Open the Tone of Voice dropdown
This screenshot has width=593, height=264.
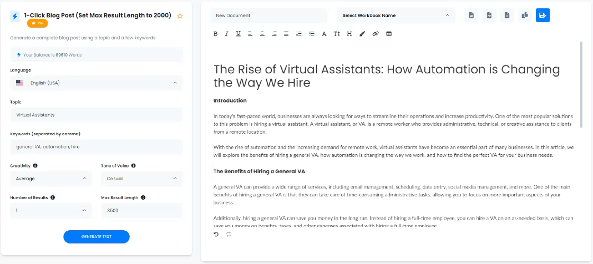click(x=142, y=178)
